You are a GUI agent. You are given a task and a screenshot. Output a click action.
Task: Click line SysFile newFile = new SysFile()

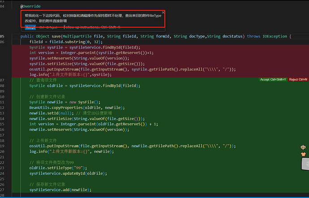pyautogui.click(x=65, y=102)
